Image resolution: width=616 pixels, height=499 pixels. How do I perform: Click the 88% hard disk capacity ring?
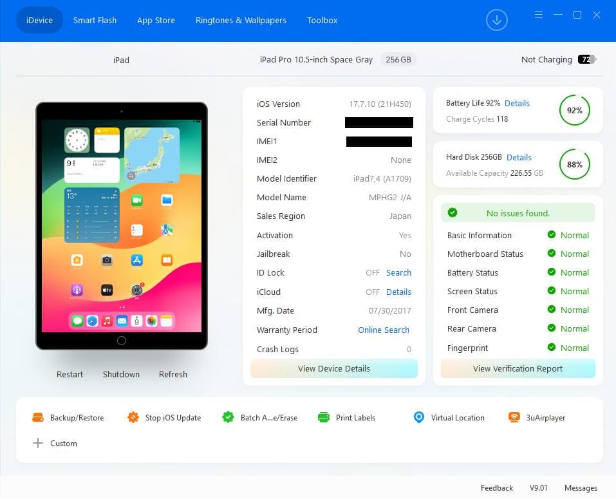pos(574,165)
